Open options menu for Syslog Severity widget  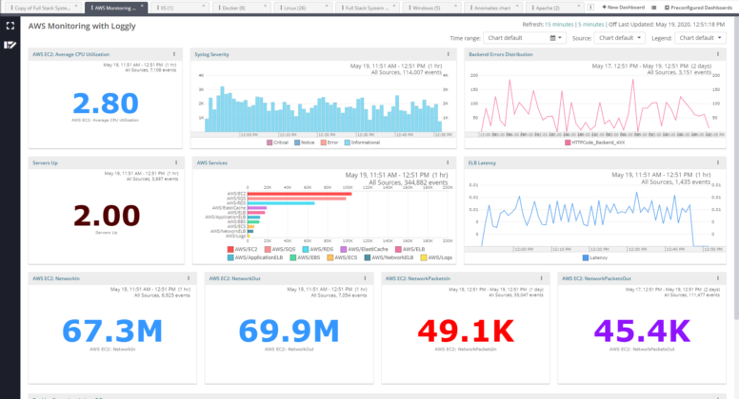pos(450,54)
